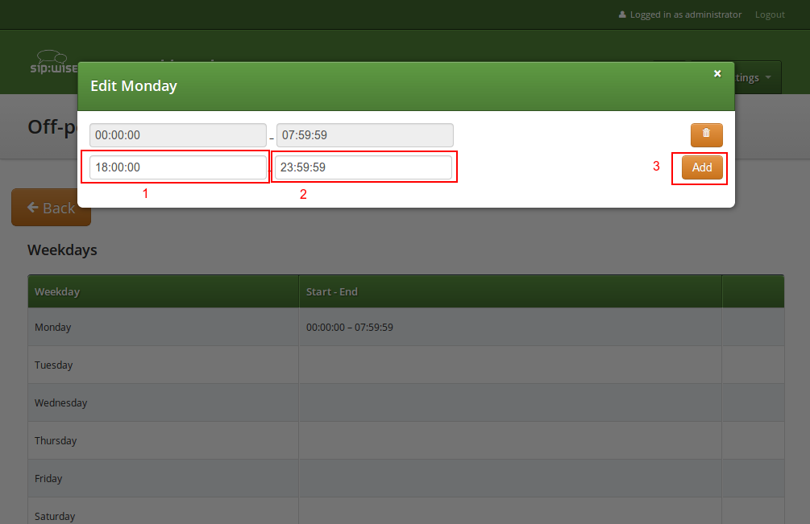The image size is (810, 524).
Task: Select the Wednesday weekday row
Action: click(60, 403)
